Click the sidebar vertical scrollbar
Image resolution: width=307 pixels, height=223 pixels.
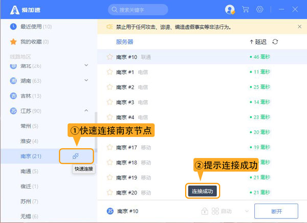[96, 132]
